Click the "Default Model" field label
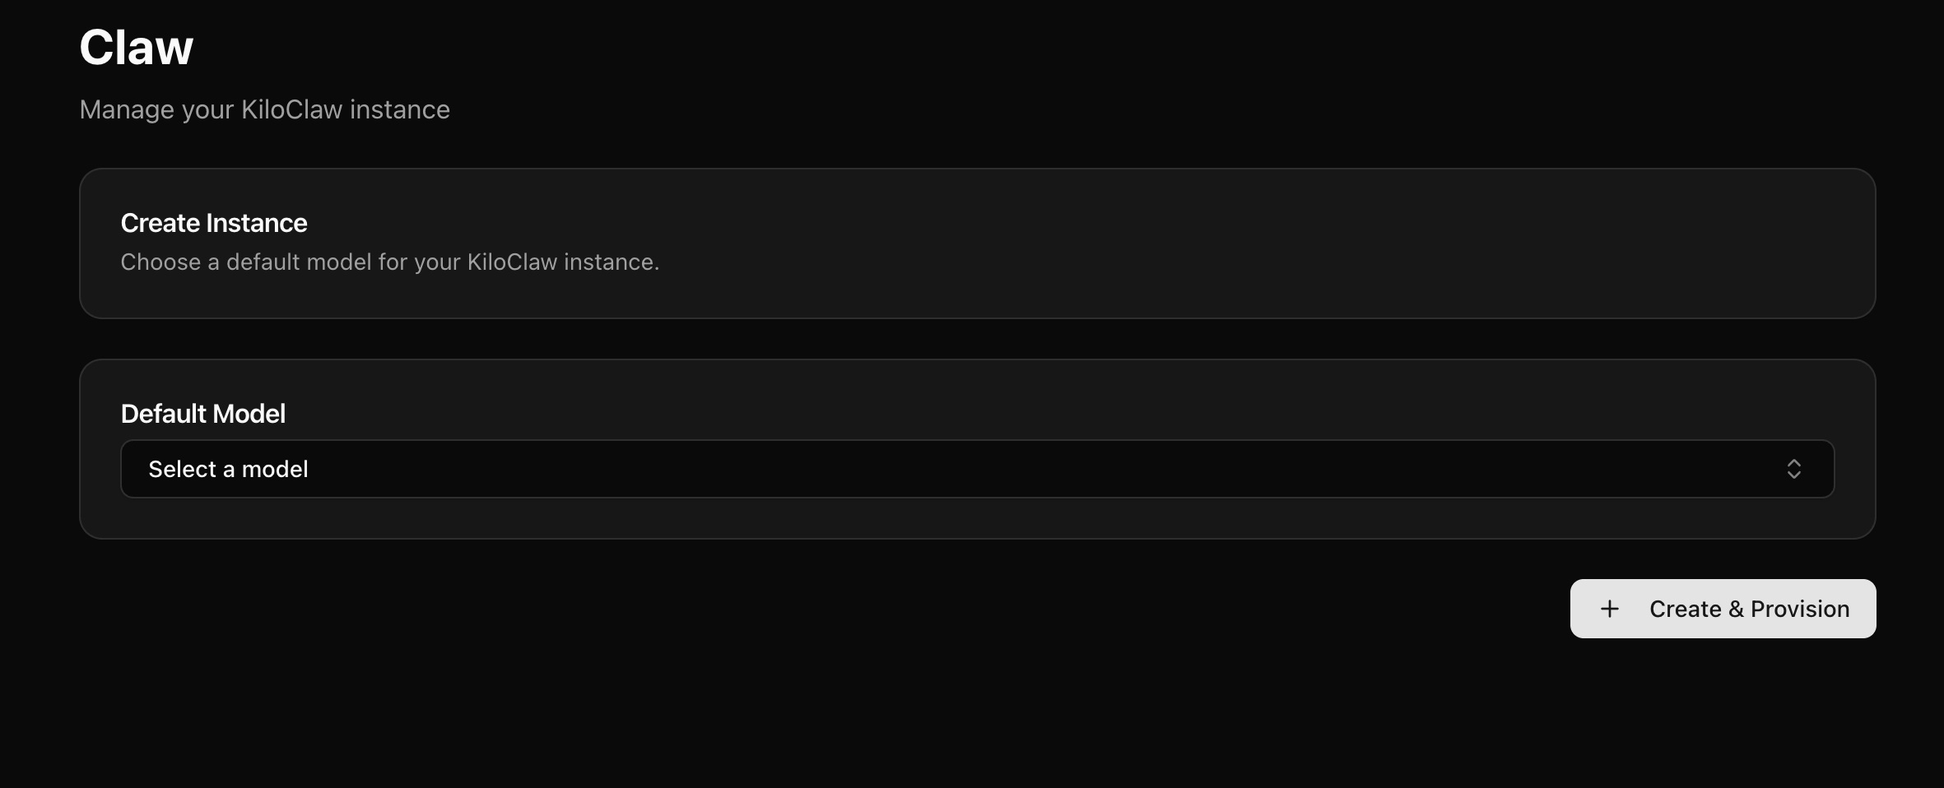Screen dimensions: 1944x788 click(203, 414)
